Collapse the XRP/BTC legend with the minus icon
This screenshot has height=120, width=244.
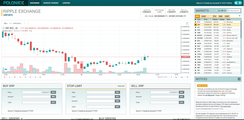[4, 28]
